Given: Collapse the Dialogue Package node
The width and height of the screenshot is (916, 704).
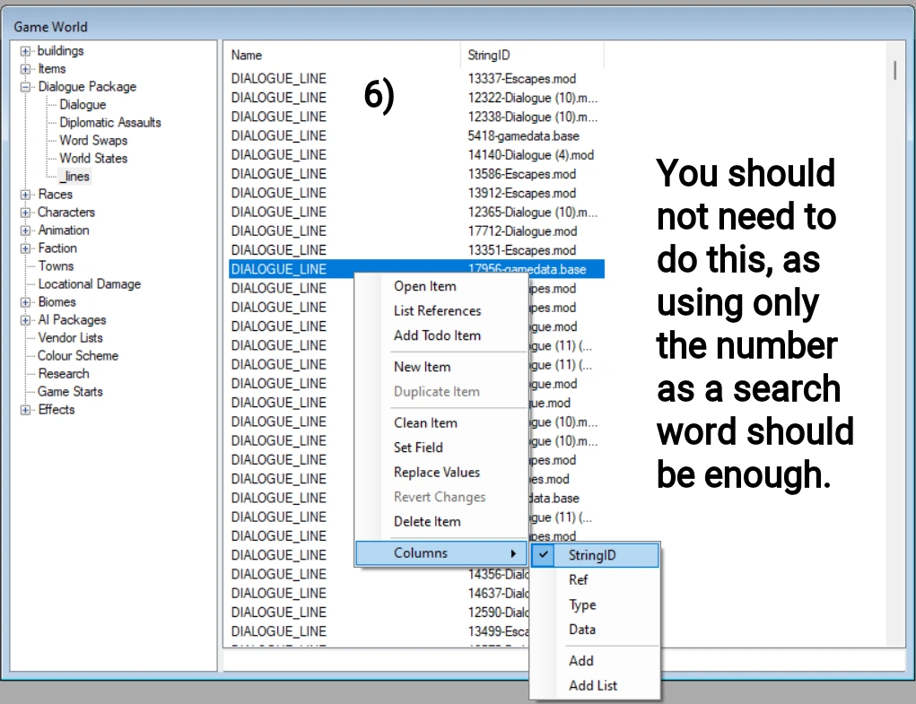Looking at the screenshot, I should pyautogui.click(x=25, y=87).
